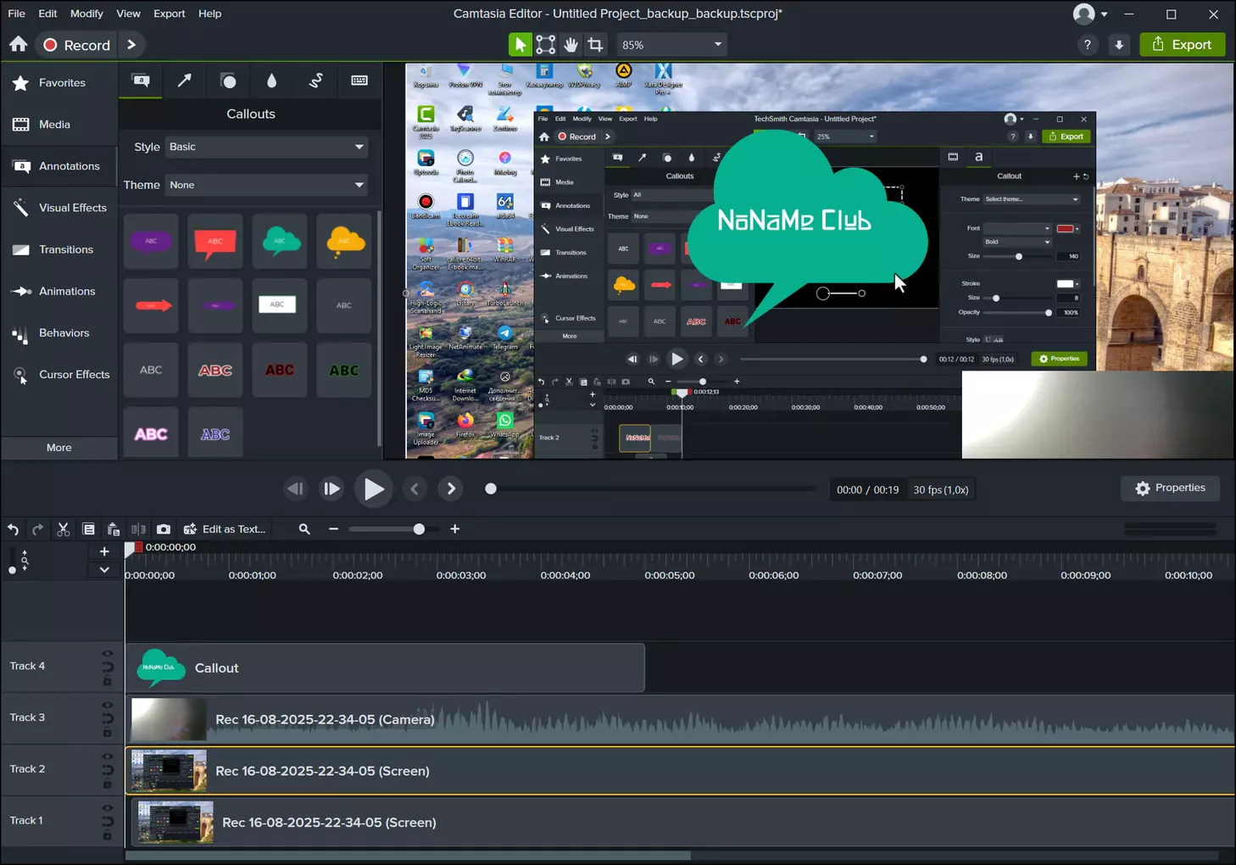Add a new track with the plus button

point(104,551)
